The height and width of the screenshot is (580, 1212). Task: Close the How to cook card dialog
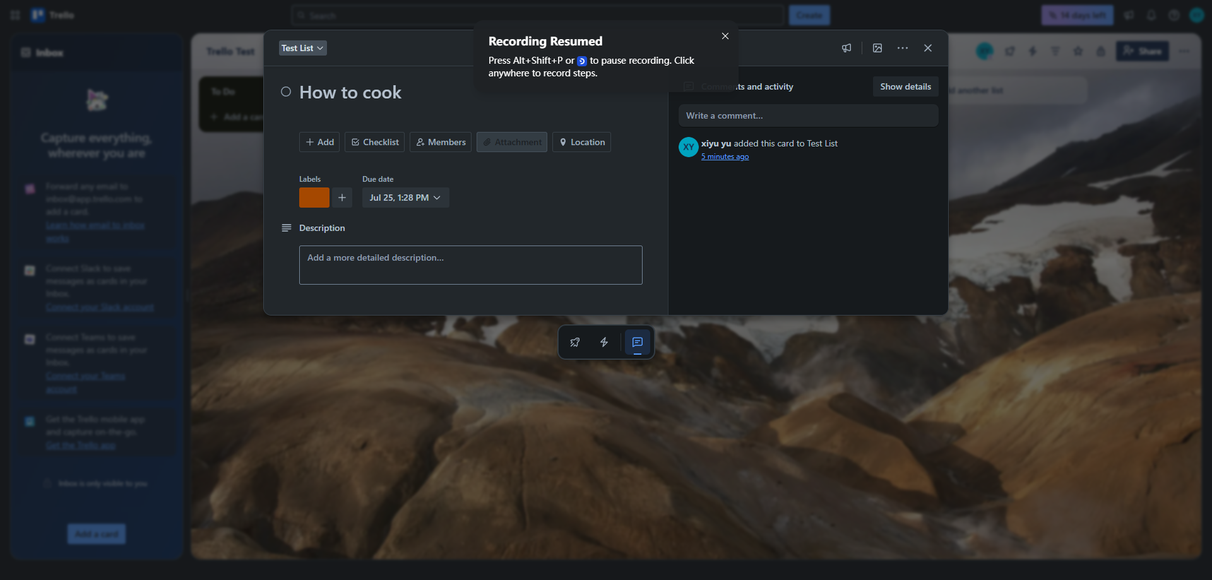pos(928,48)
